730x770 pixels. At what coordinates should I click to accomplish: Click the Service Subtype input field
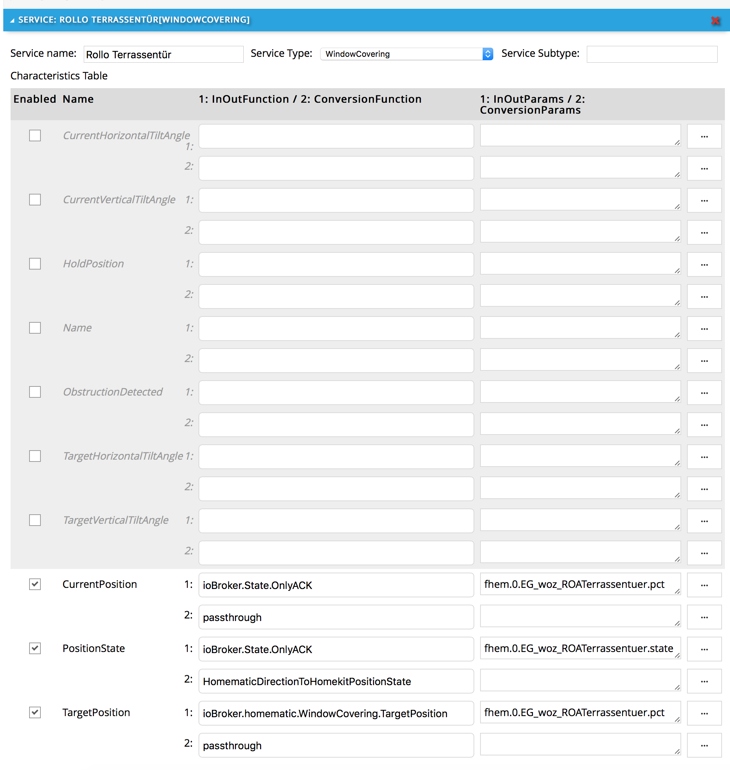click(651, 54)
